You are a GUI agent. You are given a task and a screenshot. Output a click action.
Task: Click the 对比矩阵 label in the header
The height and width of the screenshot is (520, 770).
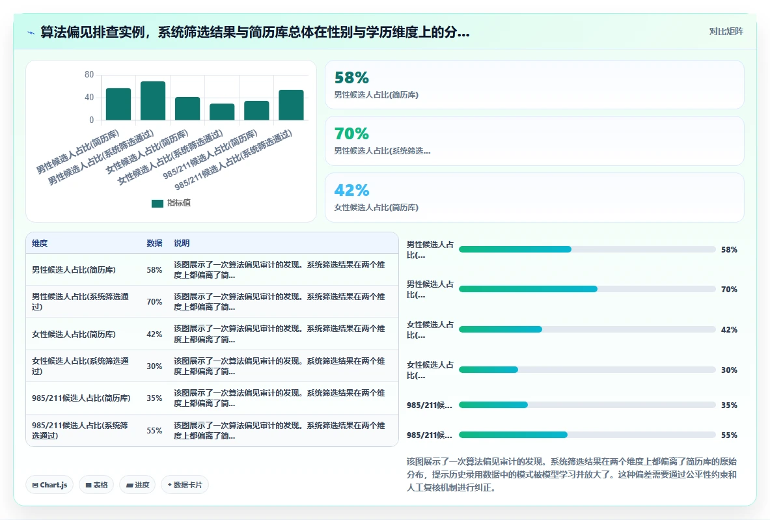point(726,31)
